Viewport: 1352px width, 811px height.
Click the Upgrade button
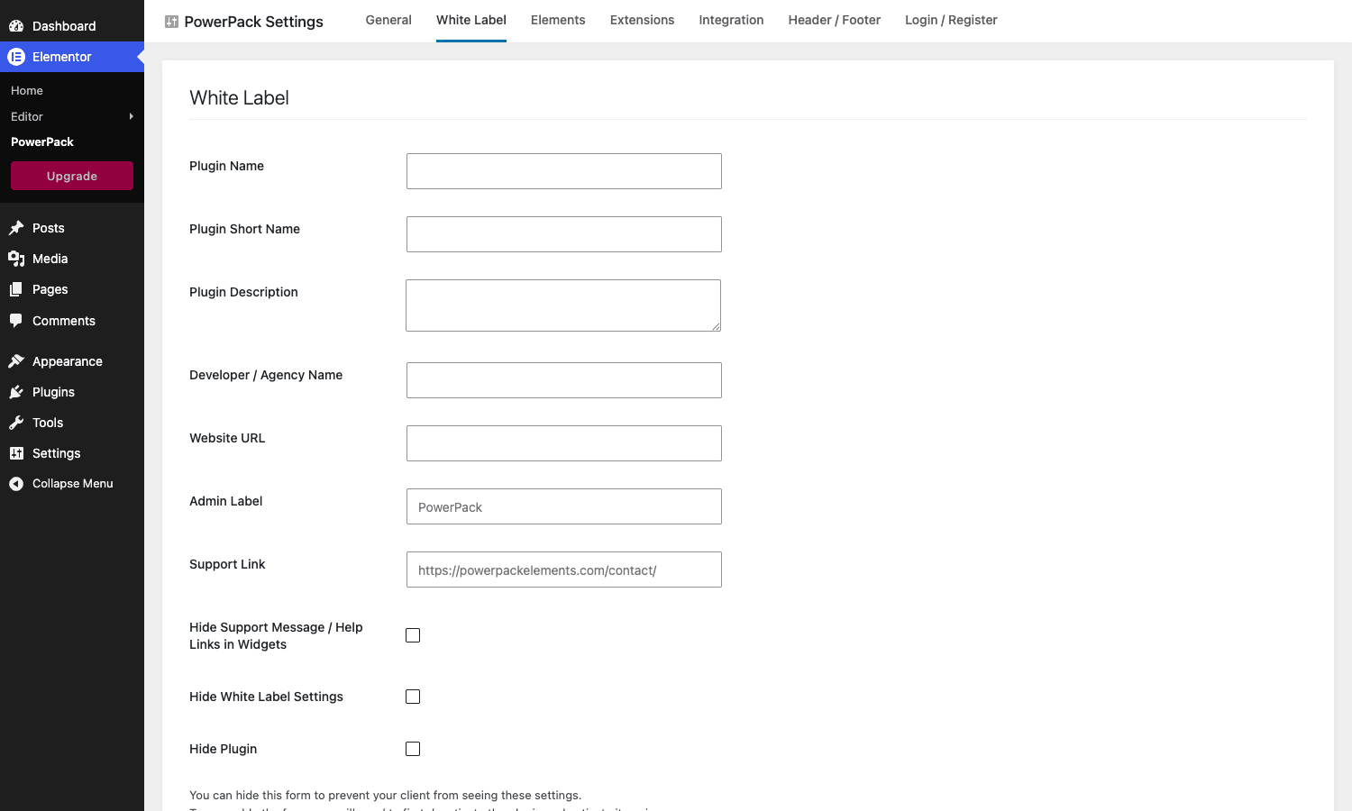pyautogui.click(x=72, y=176)
